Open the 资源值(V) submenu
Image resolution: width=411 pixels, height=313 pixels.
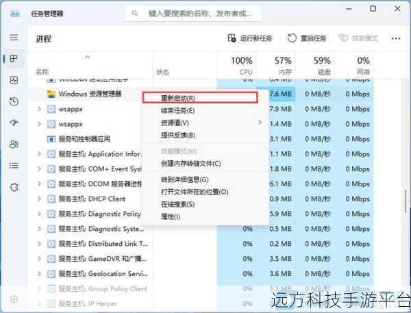pyautogui.click(x=206, y=123)
